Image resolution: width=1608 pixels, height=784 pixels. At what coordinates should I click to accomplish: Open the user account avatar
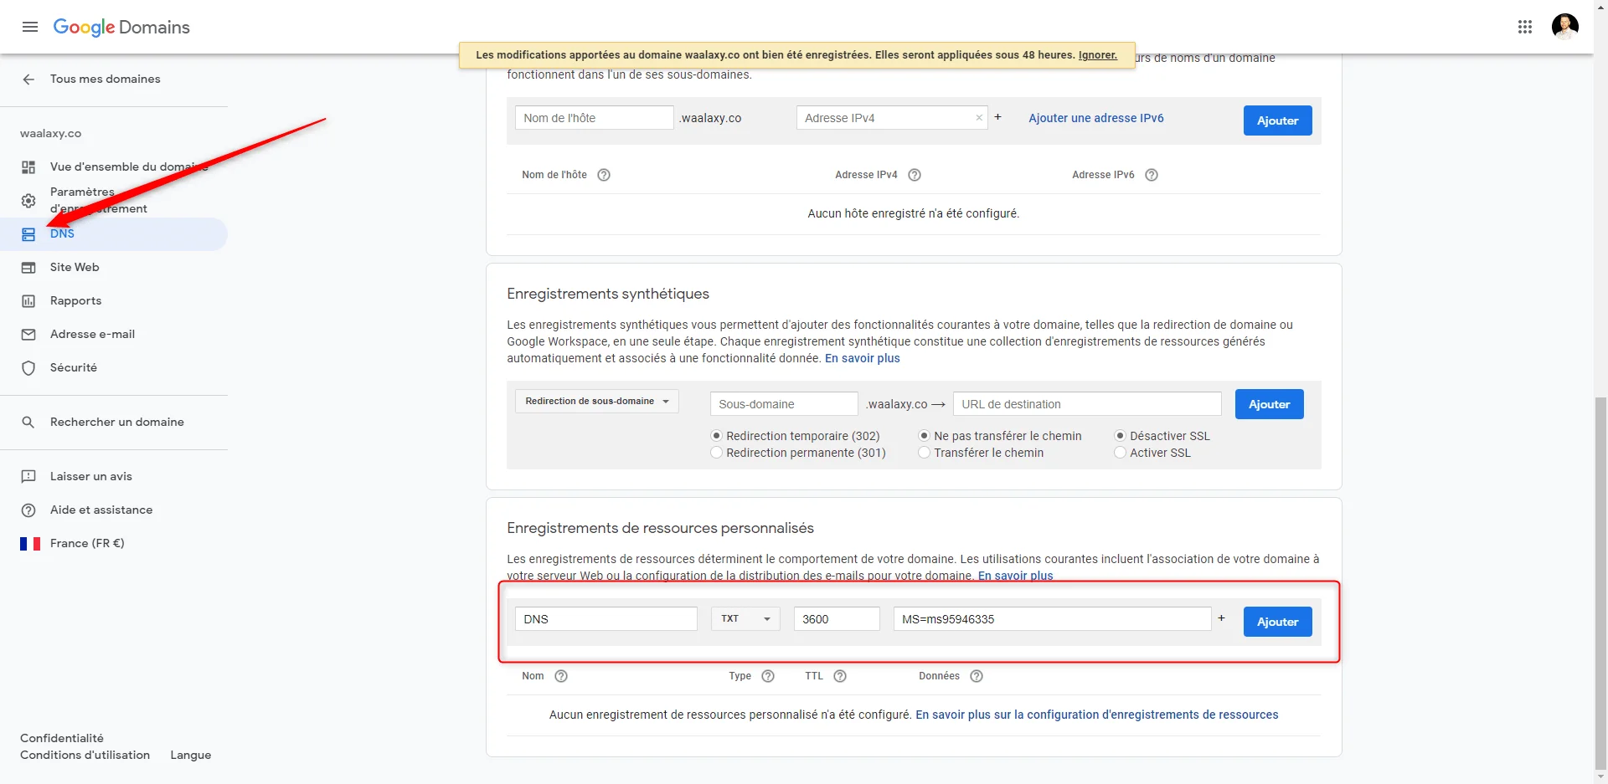click(x=1565, y=27)
